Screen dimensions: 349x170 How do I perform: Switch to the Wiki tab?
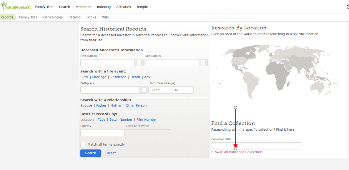pos(105,17)
